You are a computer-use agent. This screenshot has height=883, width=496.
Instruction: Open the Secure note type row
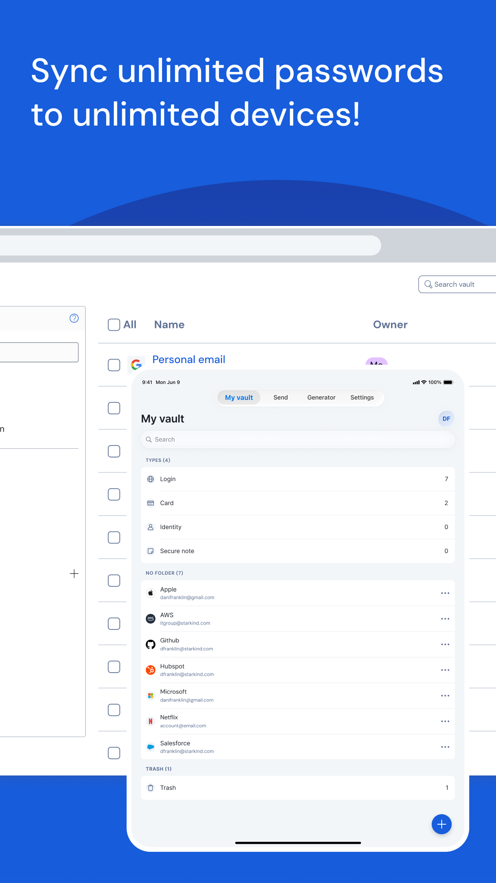(x=298, y=551)
